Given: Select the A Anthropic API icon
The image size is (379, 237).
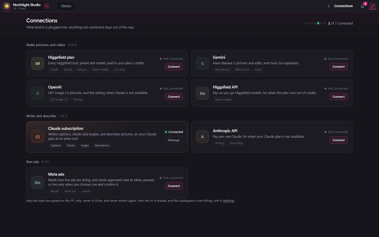Looking at the screenshot, I should [x=202, y=137].
